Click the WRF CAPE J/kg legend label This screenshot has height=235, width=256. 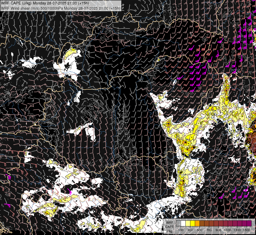170,227
